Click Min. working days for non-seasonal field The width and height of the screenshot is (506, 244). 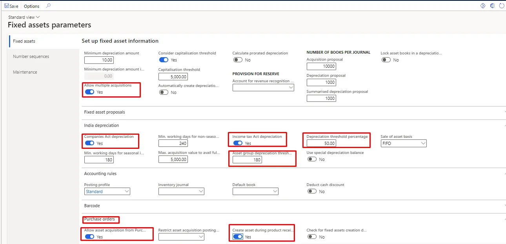[173, 143]
